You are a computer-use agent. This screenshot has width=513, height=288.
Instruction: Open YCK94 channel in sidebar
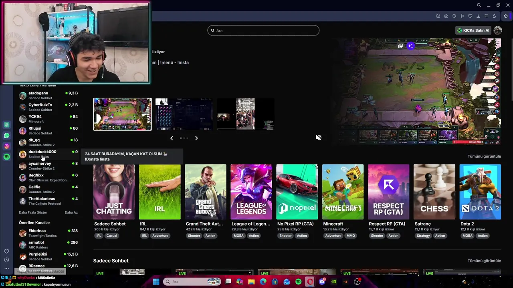[x=48, y=119]
